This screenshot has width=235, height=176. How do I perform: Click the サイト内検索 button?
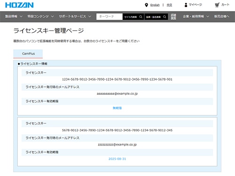tap(133, 17)
